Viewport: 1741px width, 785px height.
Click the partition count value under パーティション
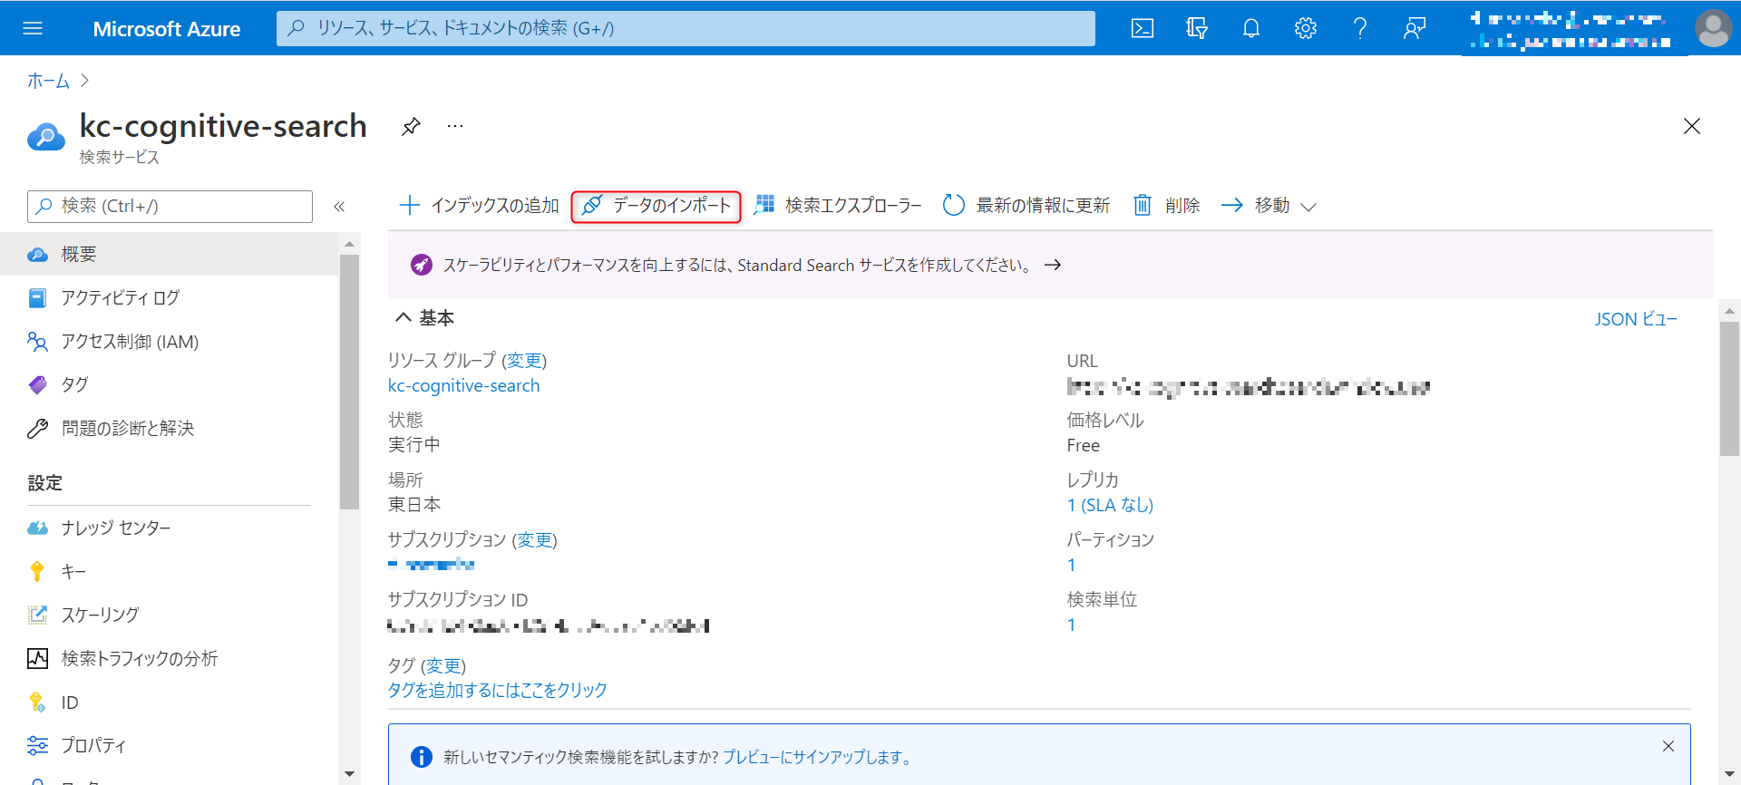click(1072, 566)
